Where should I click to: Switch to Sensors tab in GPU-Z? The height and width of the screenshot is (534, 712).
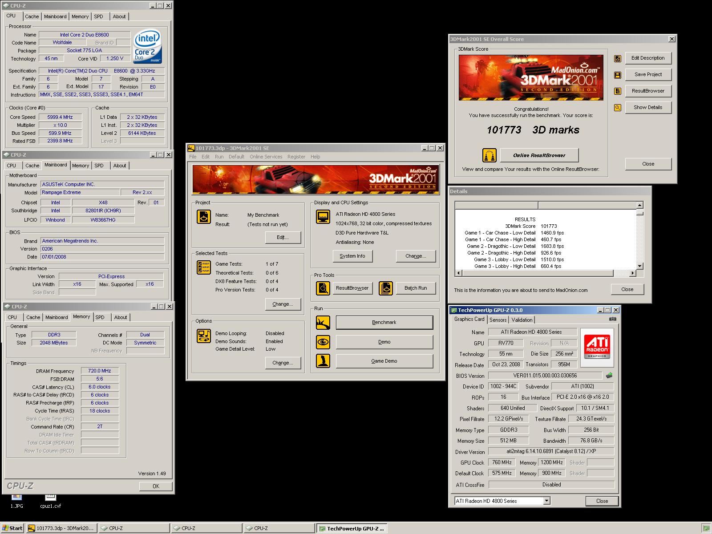(x=498, y=320)
